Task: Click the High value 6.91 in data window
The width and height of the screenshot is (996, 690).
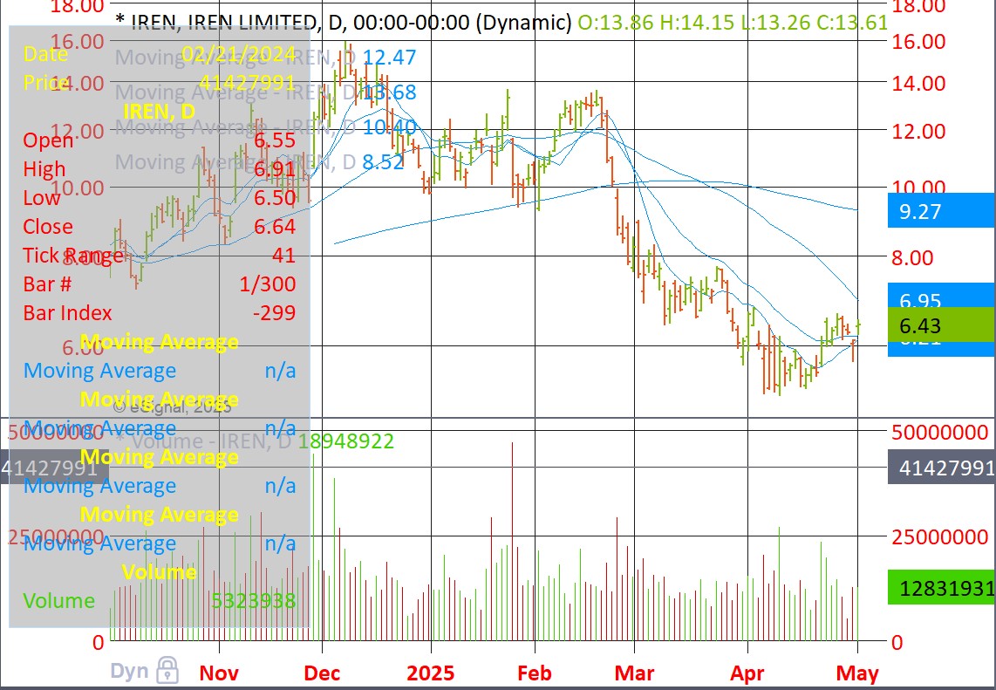Action: [x=275, y=169]
